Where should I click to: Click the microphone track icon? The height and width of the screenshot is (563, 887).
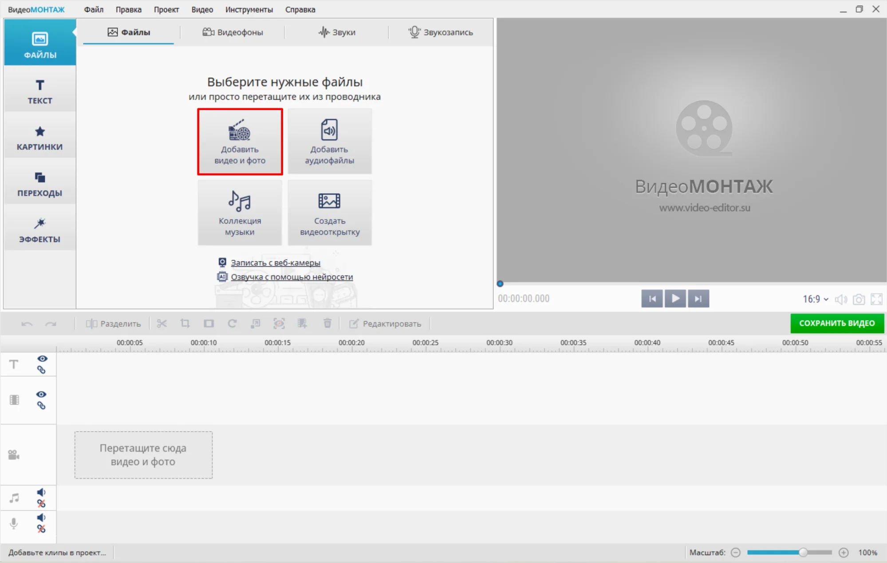coord(14,524)
